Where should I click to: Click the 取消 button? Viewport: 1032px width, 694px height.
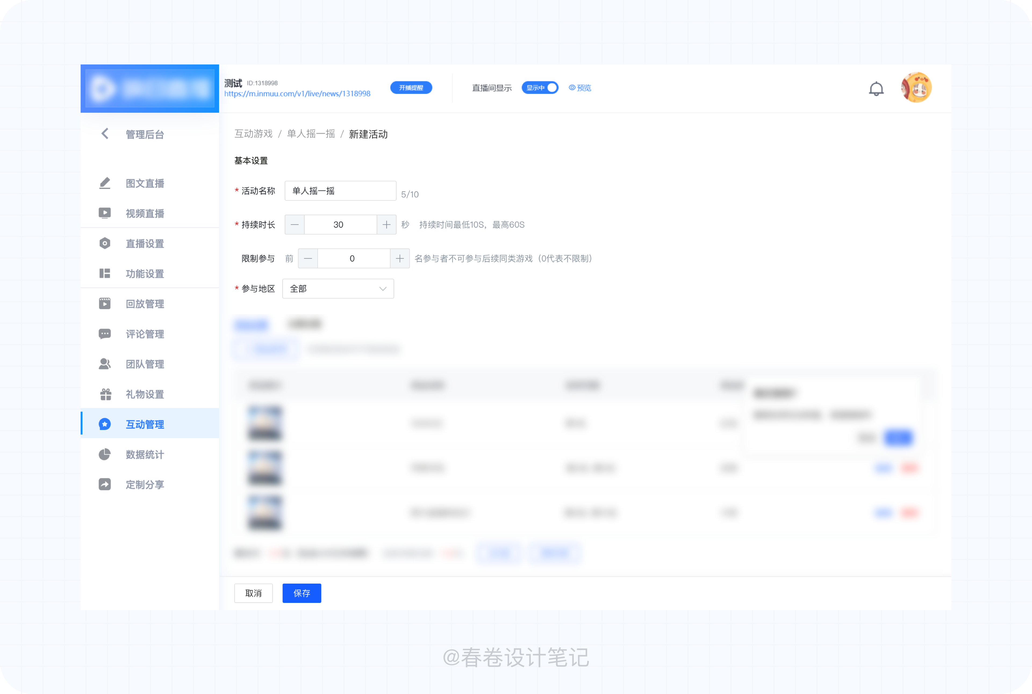pos(253,593)
